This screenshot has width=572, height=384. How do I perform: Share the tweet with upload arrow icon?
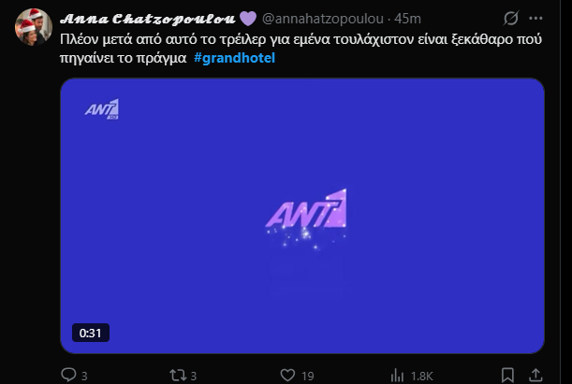(x=535, y=375)
